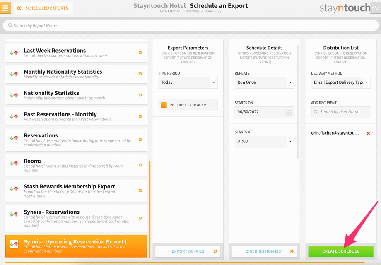Click the Schedule Details panel scrollbar
The height and width of the screenshot is (265, 381).
[x=298, y=101]
